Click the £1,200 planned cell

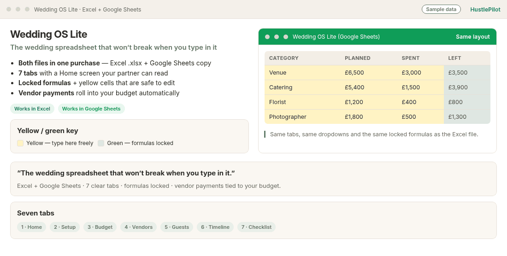coord(369,102)
